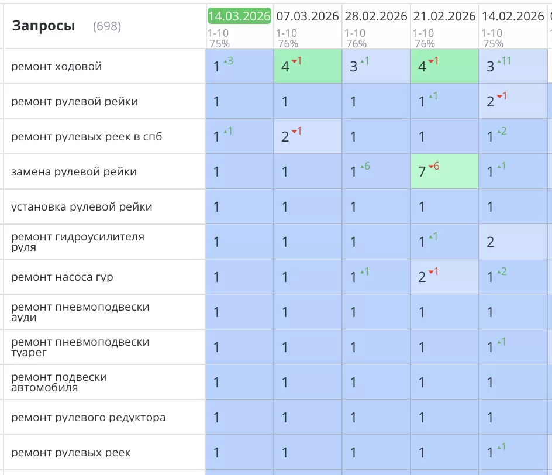Click the green position 7 cell with red -6

tap(444, 172)
